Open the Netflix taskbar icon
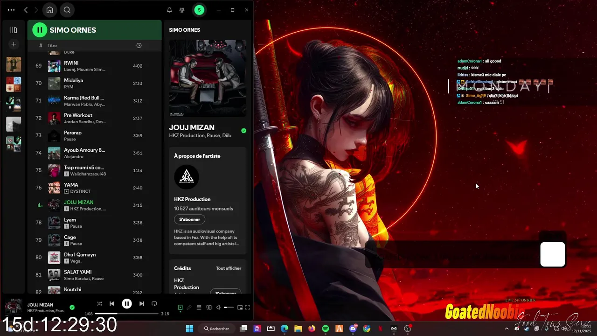This screenshot has width=597, height=336. [x=380, y=329]
